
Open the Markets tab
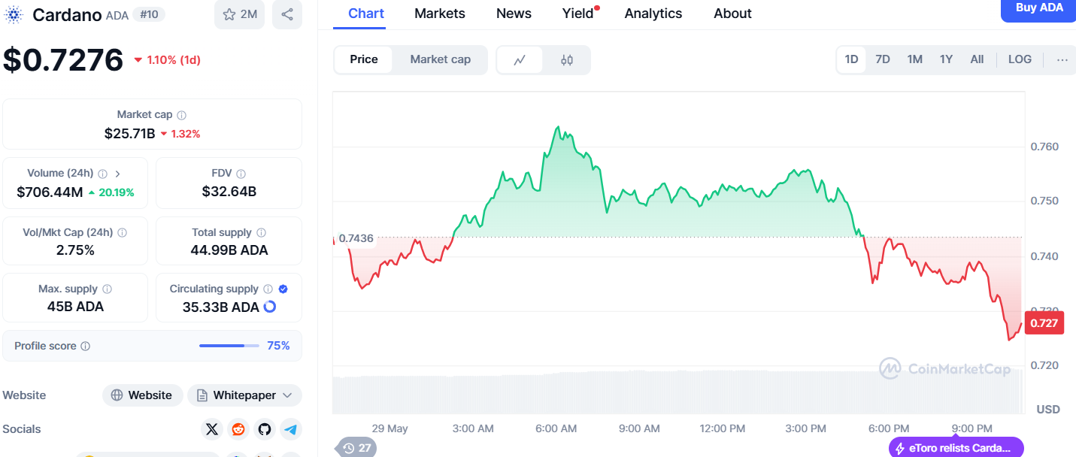pos(440,14)
